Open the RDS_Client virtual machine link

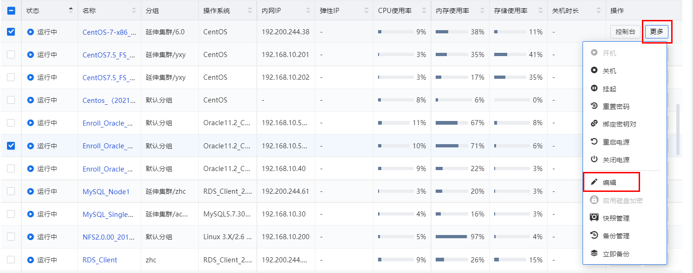[x=100, y=260]
